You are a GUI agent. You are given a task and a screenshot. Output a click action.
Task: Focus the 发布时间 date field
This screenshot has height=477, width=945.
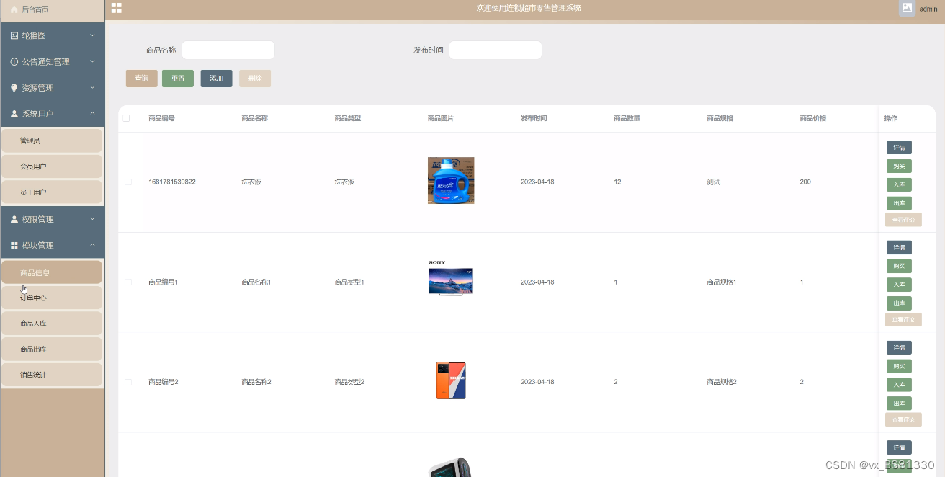(496, 50)
